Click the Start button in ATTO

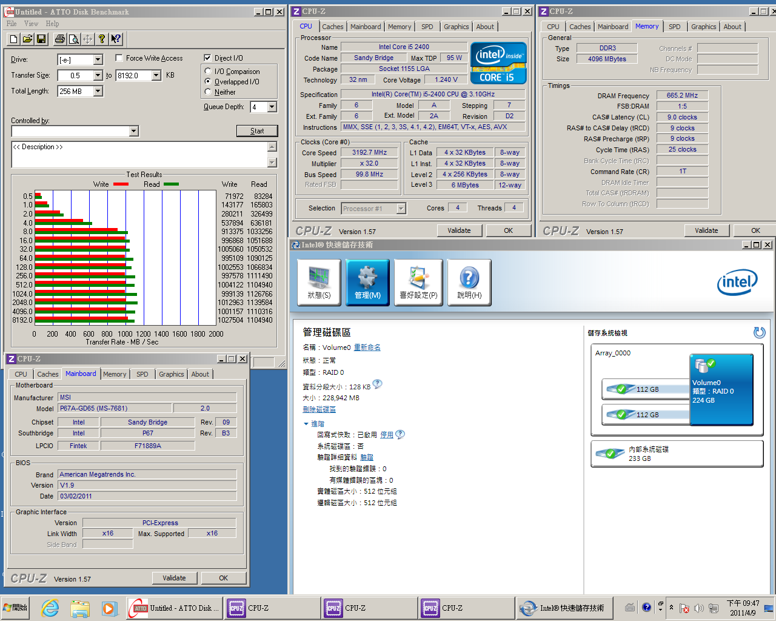[x=257, y=131]
